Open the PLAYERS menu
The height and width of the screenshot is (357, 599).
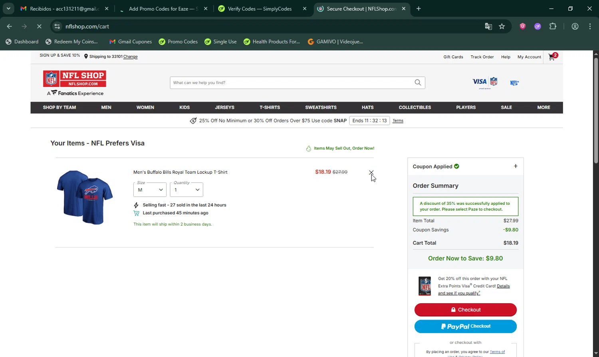[466, 108]
